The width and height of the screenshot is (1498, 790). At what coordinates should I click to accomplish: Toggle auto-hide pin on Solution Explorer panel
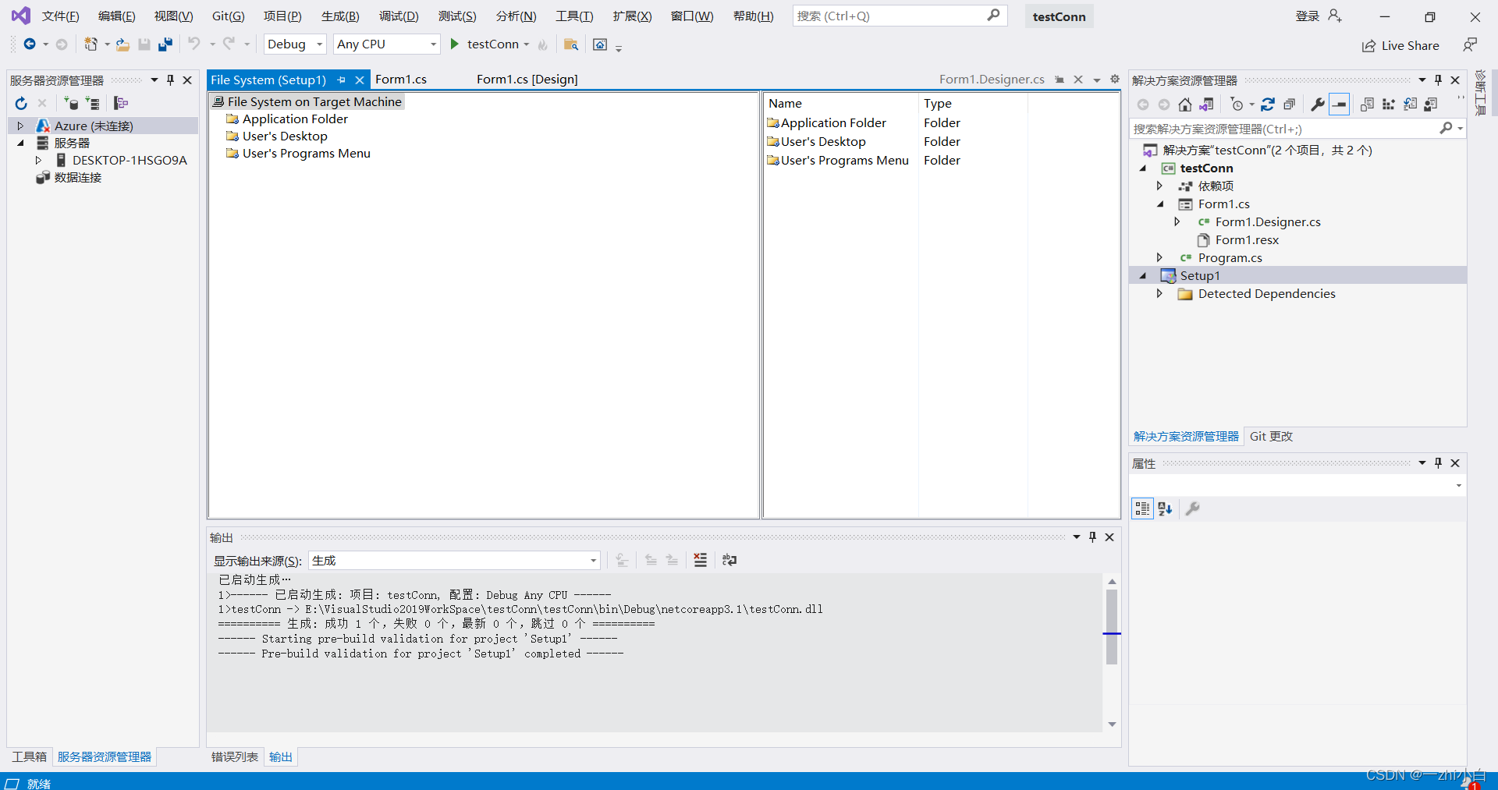[x=1438, y=80]
